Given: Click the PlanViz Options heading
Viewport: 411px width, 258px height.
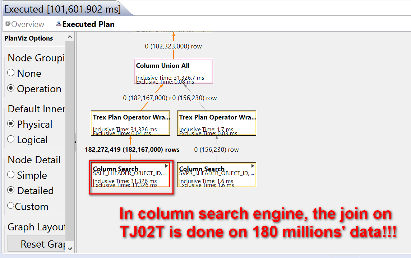Looking at the screenshot, I should [x=29, y=38].
